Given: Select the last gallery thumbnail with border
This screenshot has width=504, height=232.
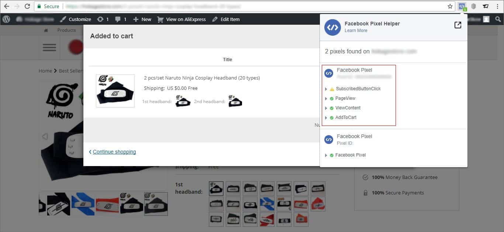Looking at the screenshot, I should [x=156, y=204].
